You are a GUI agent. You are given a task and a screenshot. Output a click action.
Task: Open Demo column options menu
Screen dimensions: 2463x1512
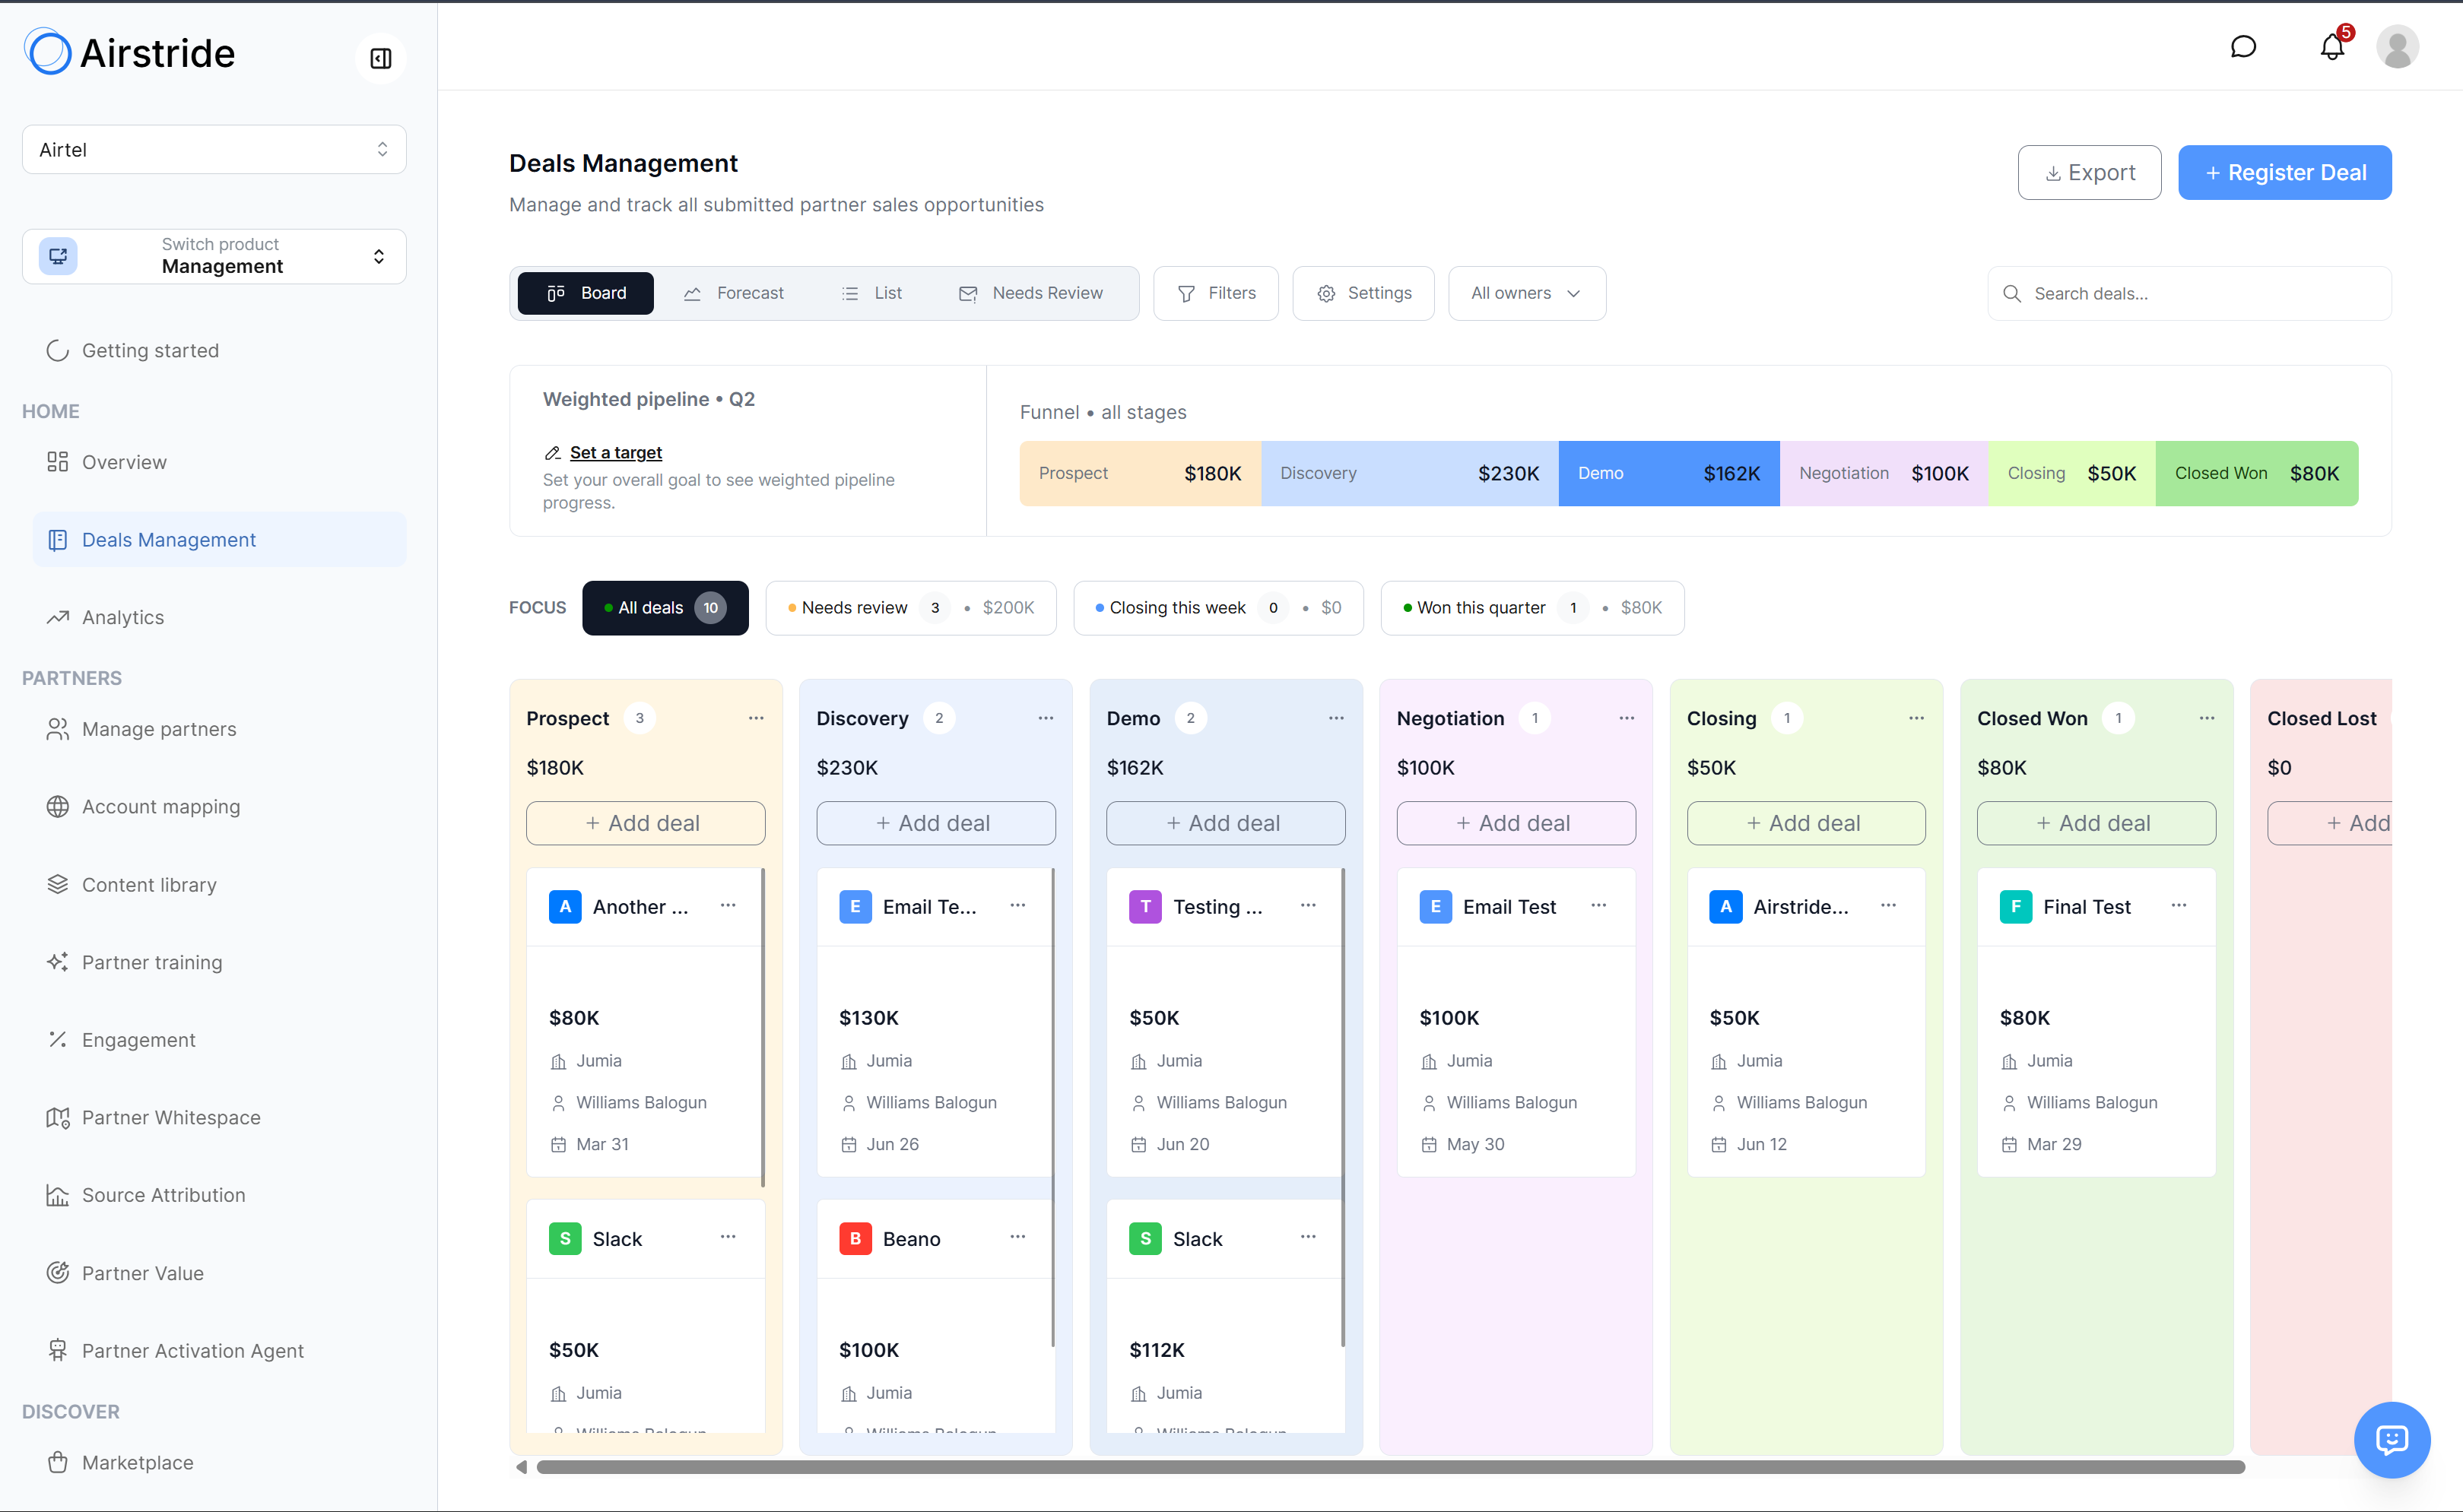click(x=1336, y=718)
